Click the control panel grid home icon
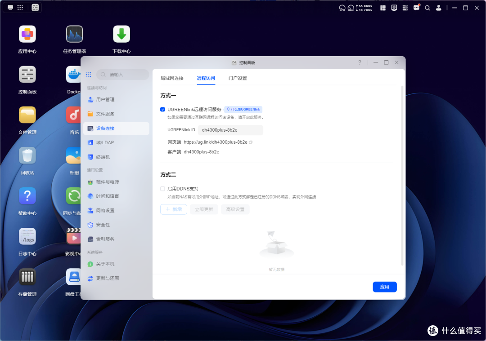486x341 pixels. click(x=88, y=75)
